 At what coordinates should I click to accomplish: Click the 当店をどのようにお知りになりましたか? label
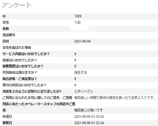(x=32, y=91)
